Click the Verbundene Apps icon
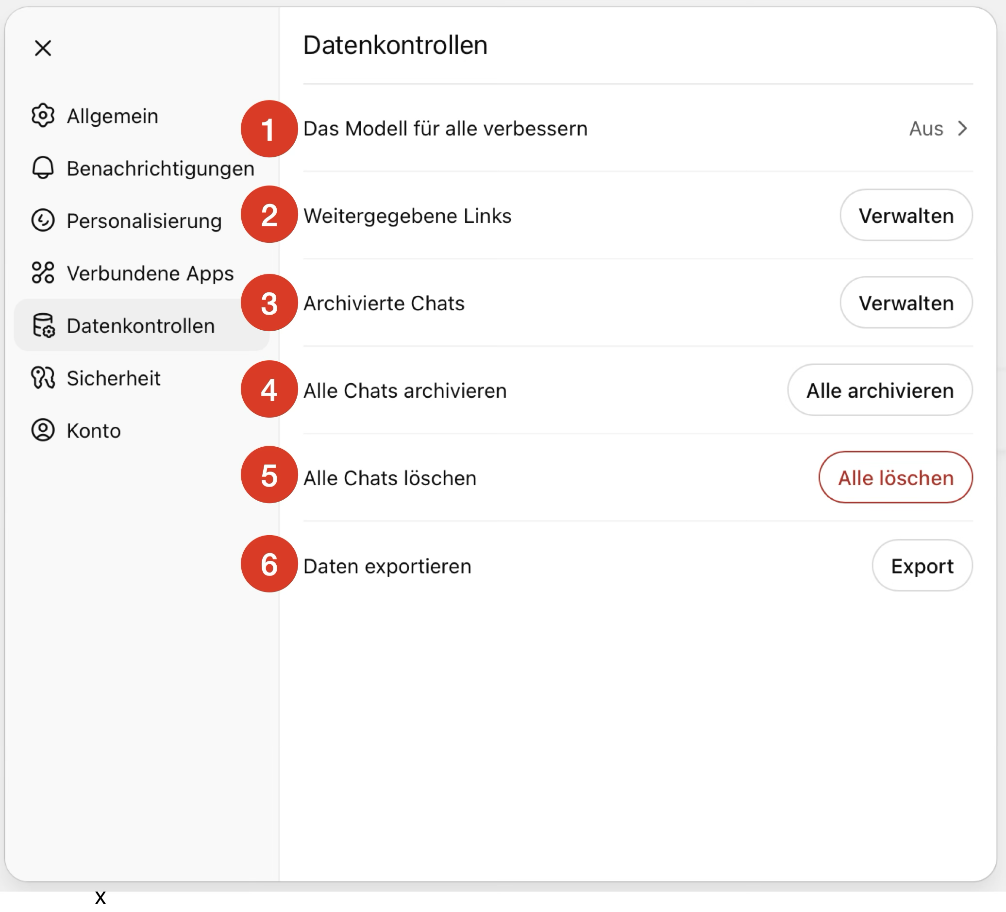 pos(43,273)
